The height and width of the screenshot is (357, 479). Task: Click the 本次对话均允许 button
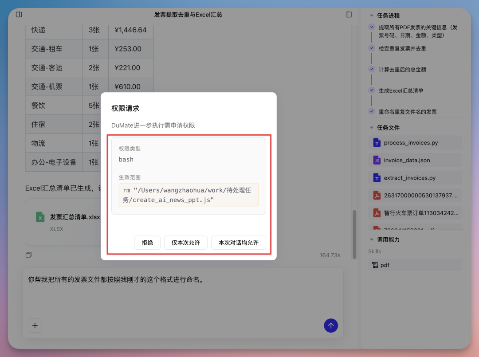pyautogui.click(x=239, y=243)
